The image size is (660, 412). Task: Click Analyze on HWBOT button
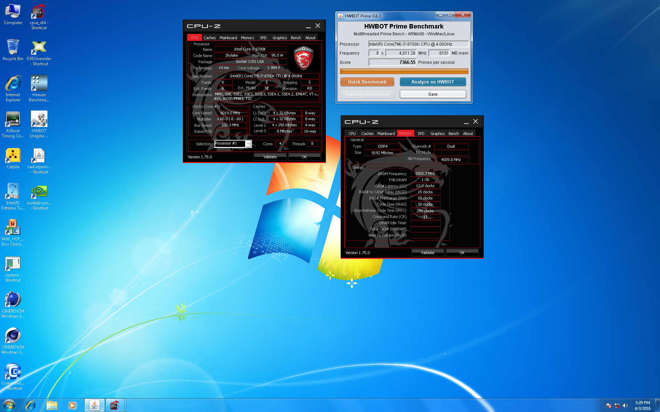pos(433,82)
